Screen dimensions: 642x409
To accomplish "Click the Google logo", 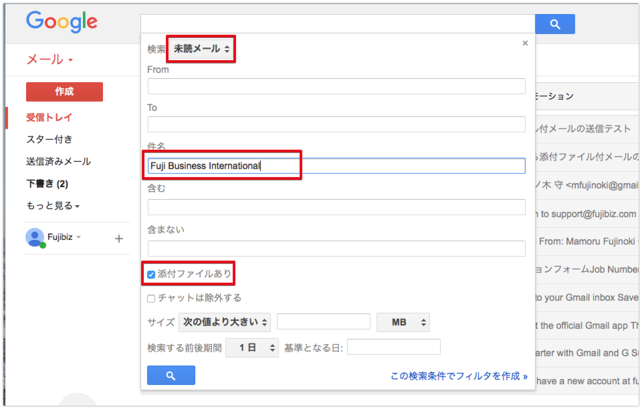I will [62, 22].
